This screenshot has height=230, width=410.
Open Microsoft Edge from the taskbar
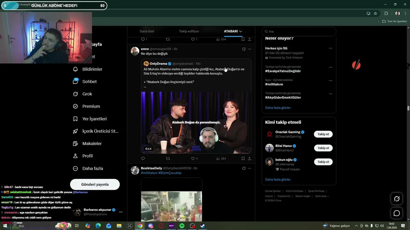pyautogui.click(x=98, y=226)
